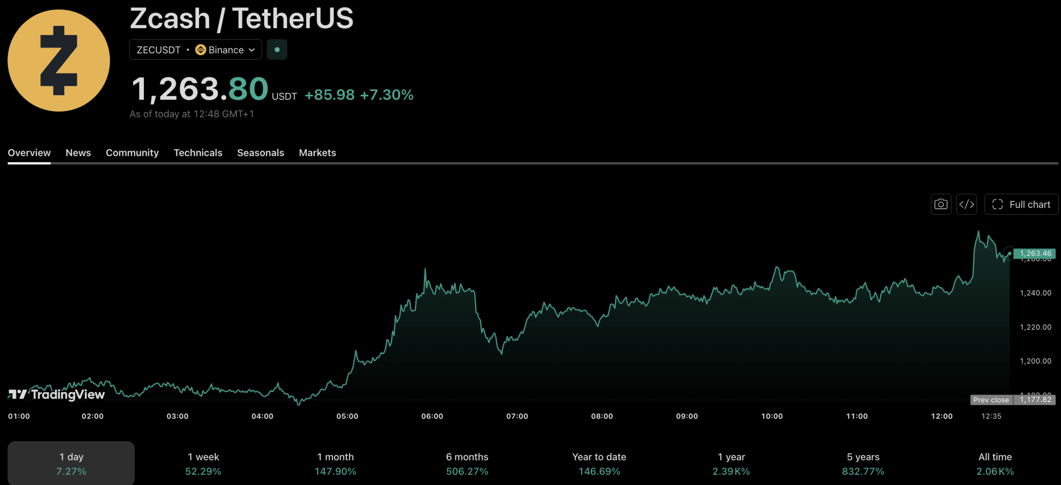Click the 06:00 time axis label
The width and height of the screenshot is (1061, 485).
point(432,416)
